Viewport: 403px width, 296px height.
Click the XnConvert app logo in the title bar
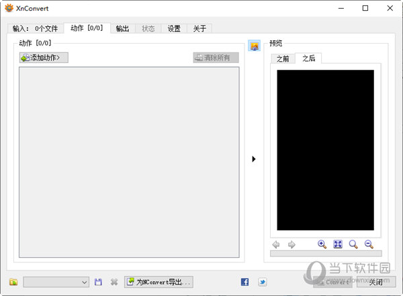(9, 8)
